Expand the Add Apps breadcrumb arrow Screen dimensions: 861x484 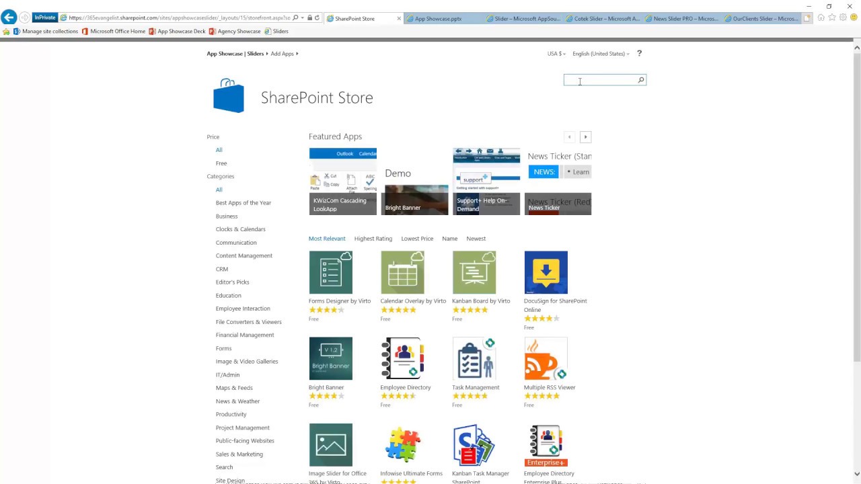coord(297,54)
